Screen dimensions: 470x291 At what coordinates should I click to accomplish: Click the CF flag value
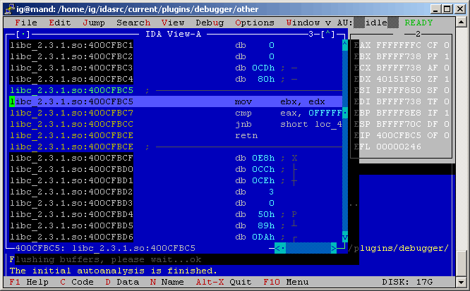coord(447,45)
